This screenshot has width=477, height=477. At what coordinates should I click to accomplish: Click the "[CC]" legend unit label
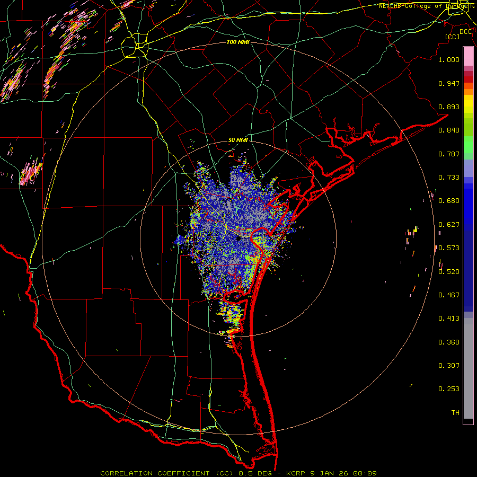pyautogui.click(x=453, y=37)
